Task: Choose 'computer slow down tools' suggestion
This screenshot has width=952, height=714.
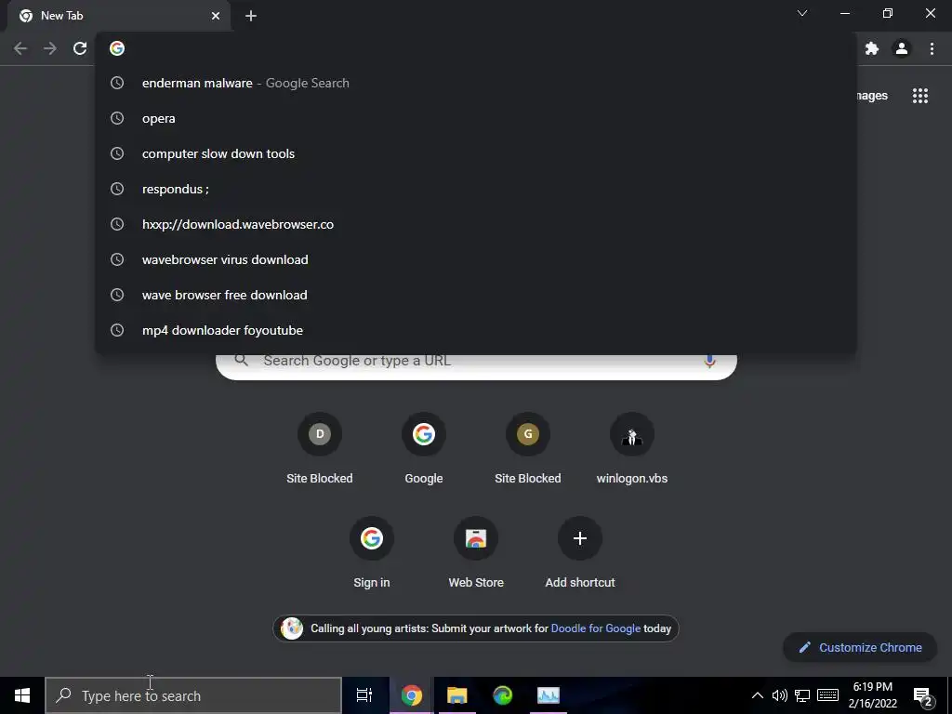Action: (476, 153)
